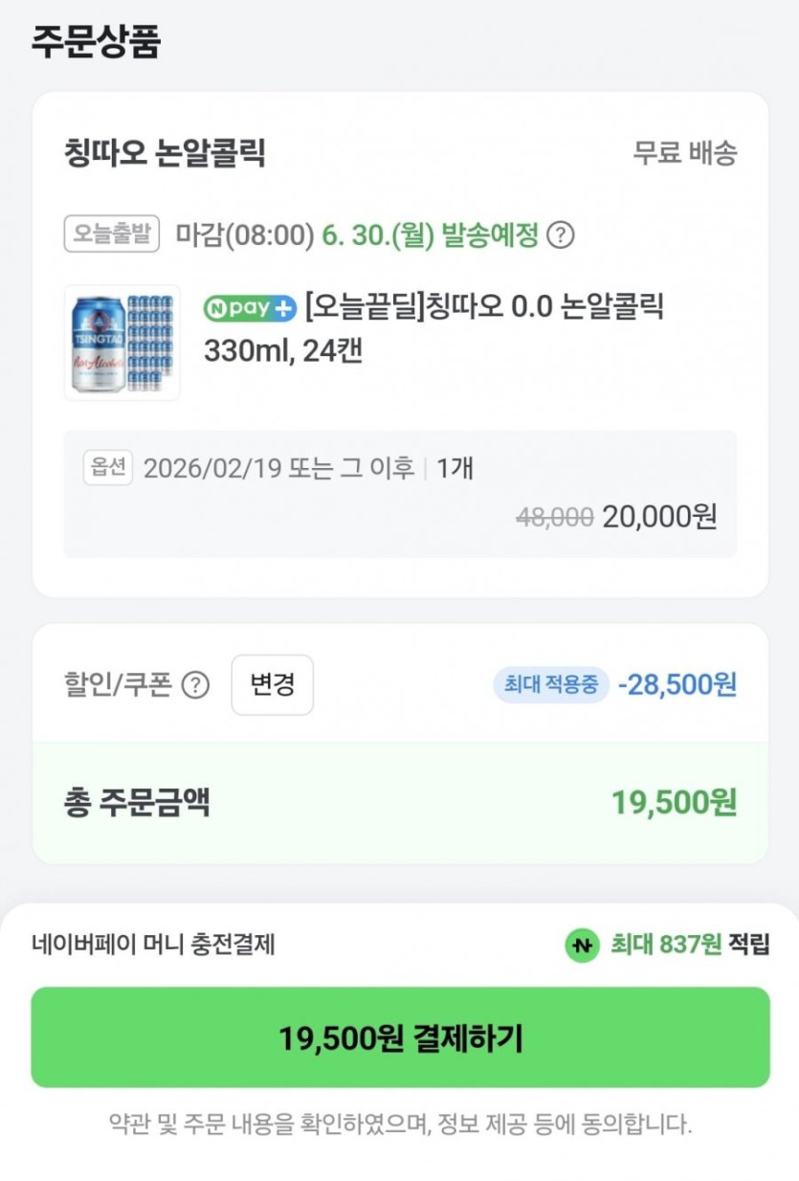Tap the help icon next to 할인/쿠폰
799x1181 pixels.
click(195, 685)
